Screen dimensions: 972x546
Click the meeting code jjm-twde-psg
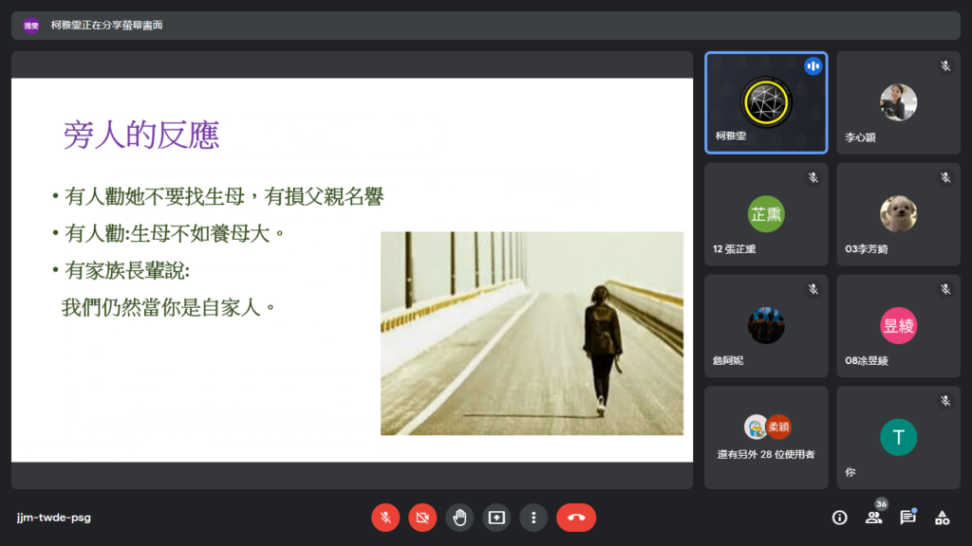click(54, 518)
